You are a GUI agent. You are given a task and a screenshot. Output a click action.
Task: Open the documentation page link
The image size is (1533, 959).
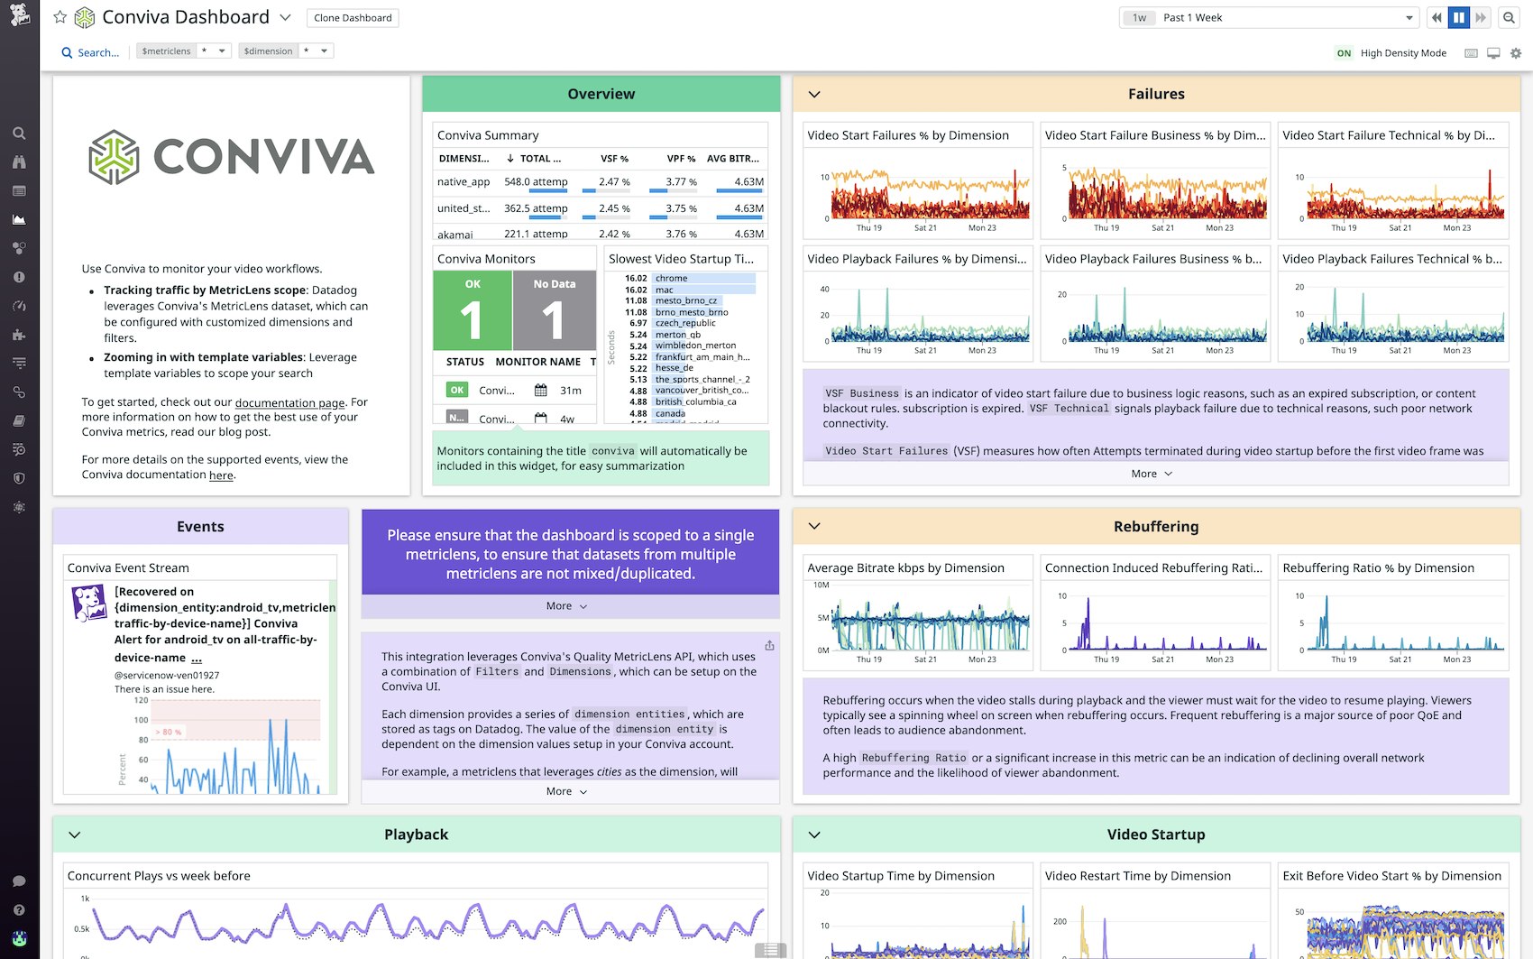[x=289, y=403]
